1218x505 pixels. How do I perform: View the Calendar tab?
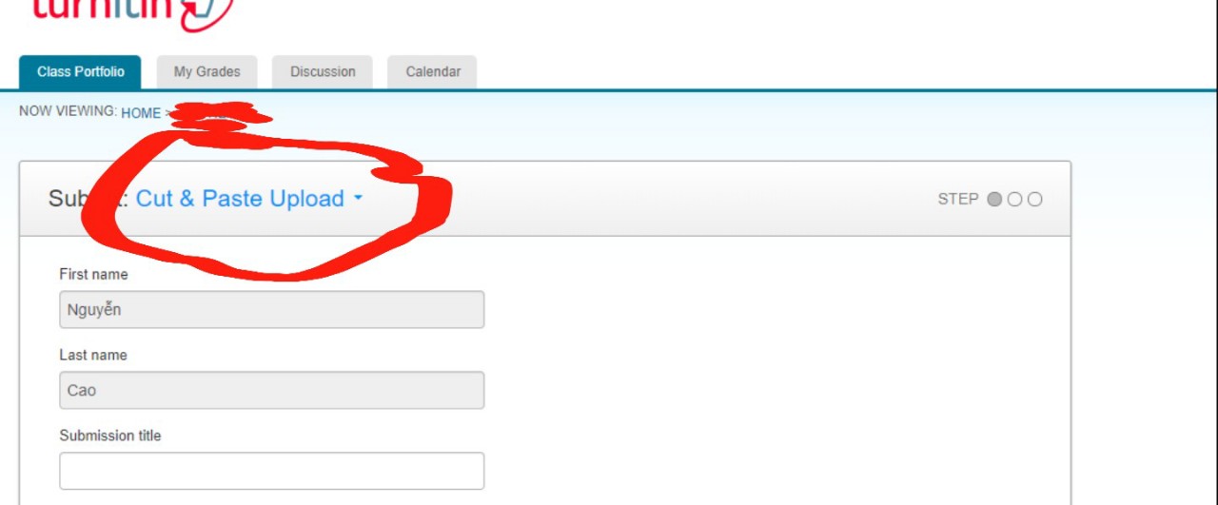click(433, 72)
